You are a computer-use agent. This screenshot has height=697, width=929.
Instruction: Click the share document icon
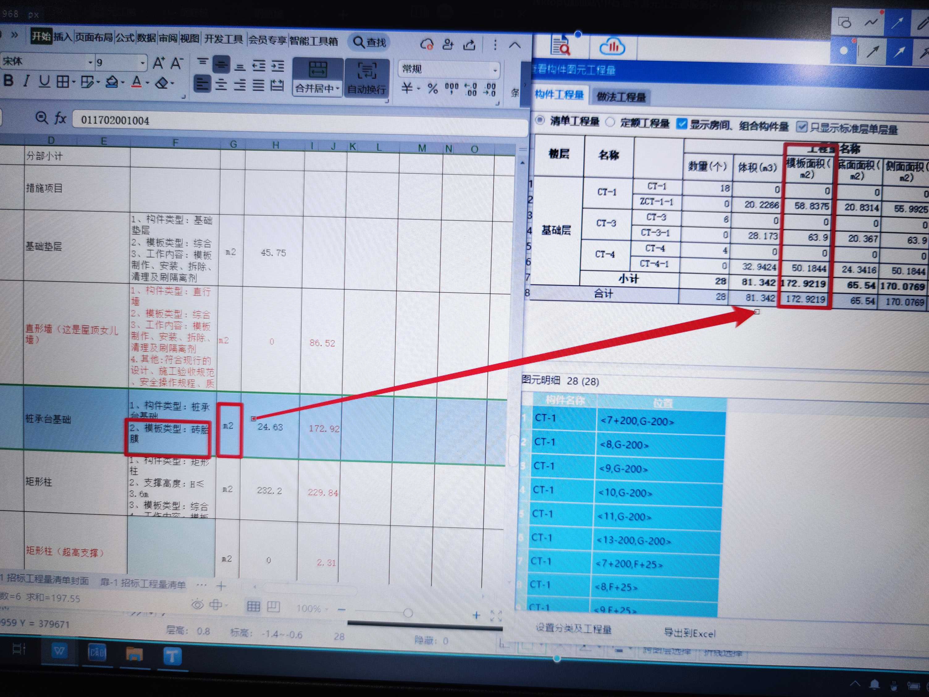469,44
